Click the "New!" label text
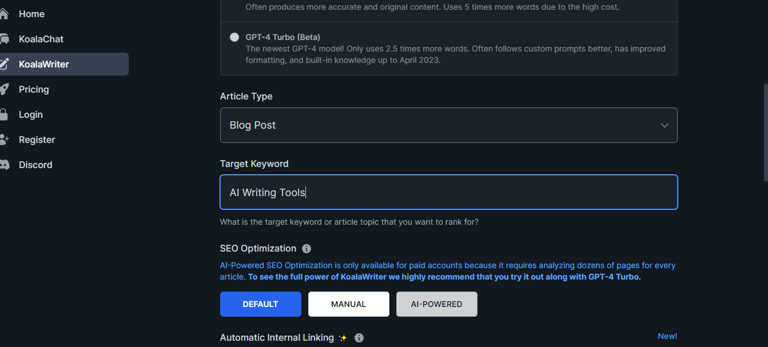This screenshot has height=347, width=768. [x=667, y=336]
